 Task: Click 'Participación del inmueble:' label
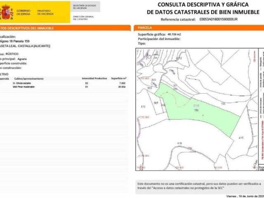pos(159,39)
